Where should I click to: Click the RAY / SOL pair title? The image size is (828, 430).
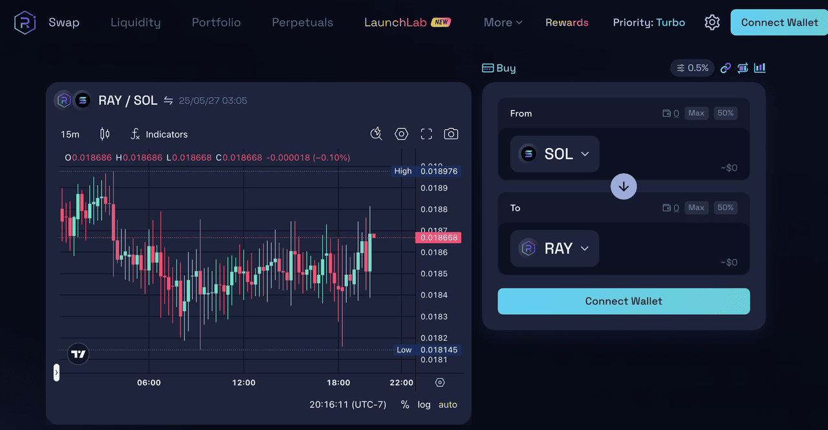pyautogui.click(x=127, y=100)
